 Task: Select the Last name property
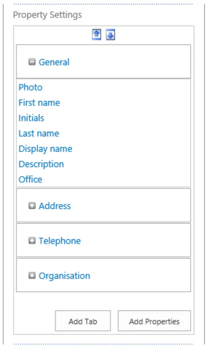click(39, 133)
